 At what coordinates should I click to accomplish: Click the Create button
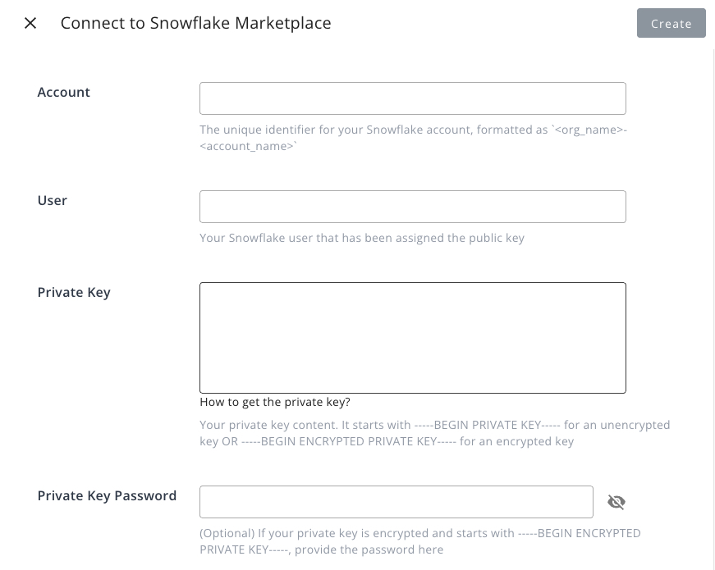click(671, 24)
